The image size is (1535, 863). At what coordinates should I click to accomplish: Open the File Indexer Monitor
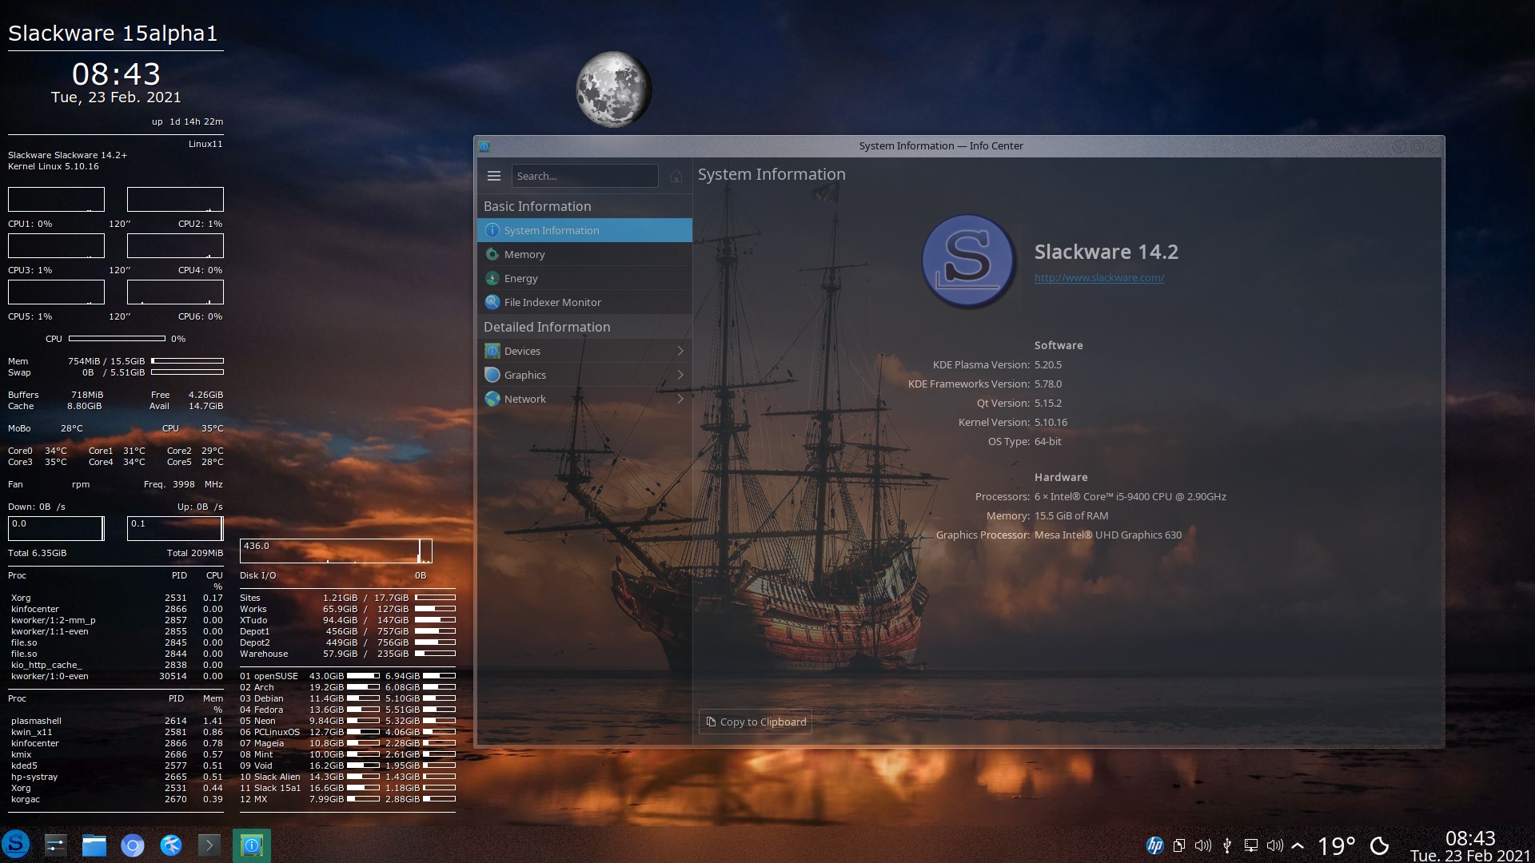(552, 302)
